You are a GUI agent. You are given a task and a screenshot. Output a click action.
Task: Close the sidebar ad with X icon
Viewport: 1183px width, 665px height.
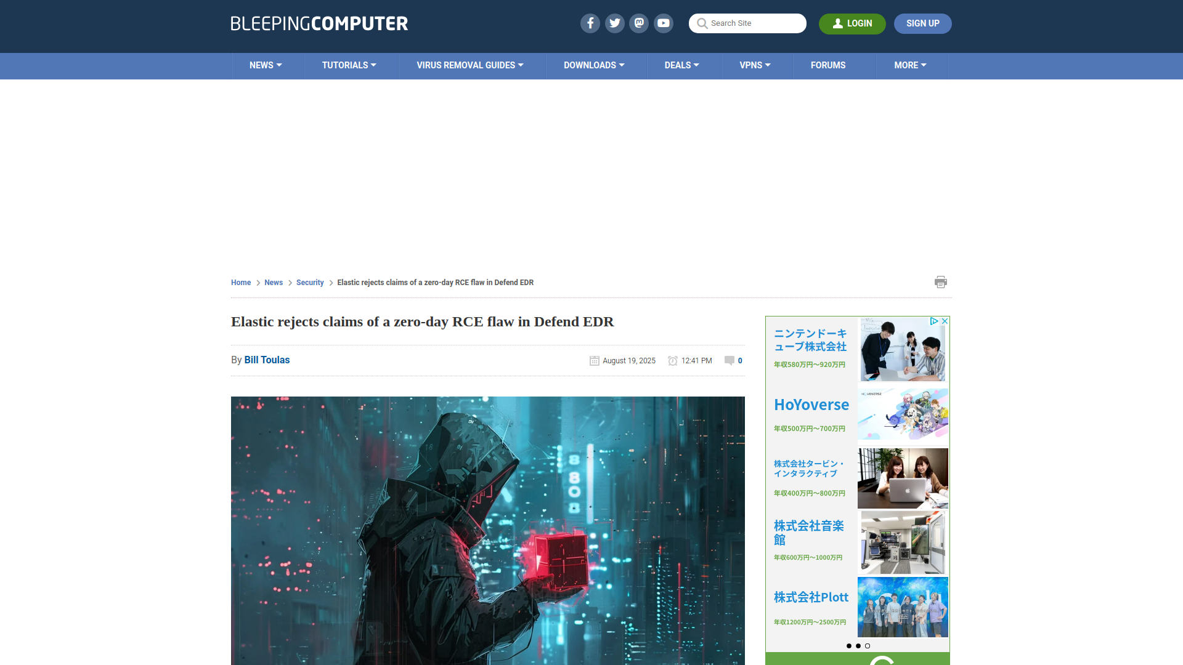(x=945, y=321)
